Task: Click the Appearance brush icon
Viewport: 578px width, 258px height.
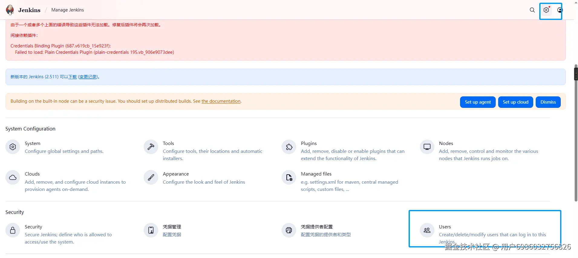Action: tap(151, 177)
